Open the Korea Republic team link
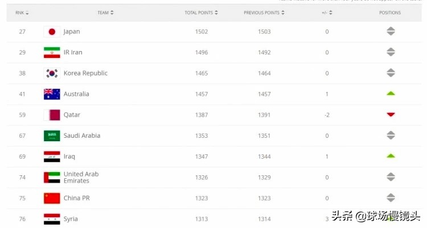Viewport: 427px width, 228px height. click(85, 73)
